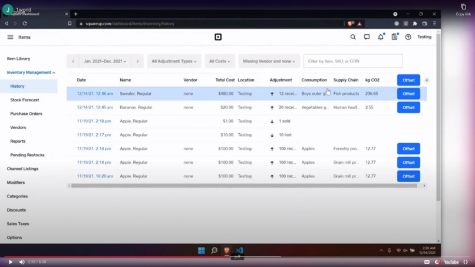Click the add column plus icon
This screenshot has width=475, height=267.
coord(427,80)
